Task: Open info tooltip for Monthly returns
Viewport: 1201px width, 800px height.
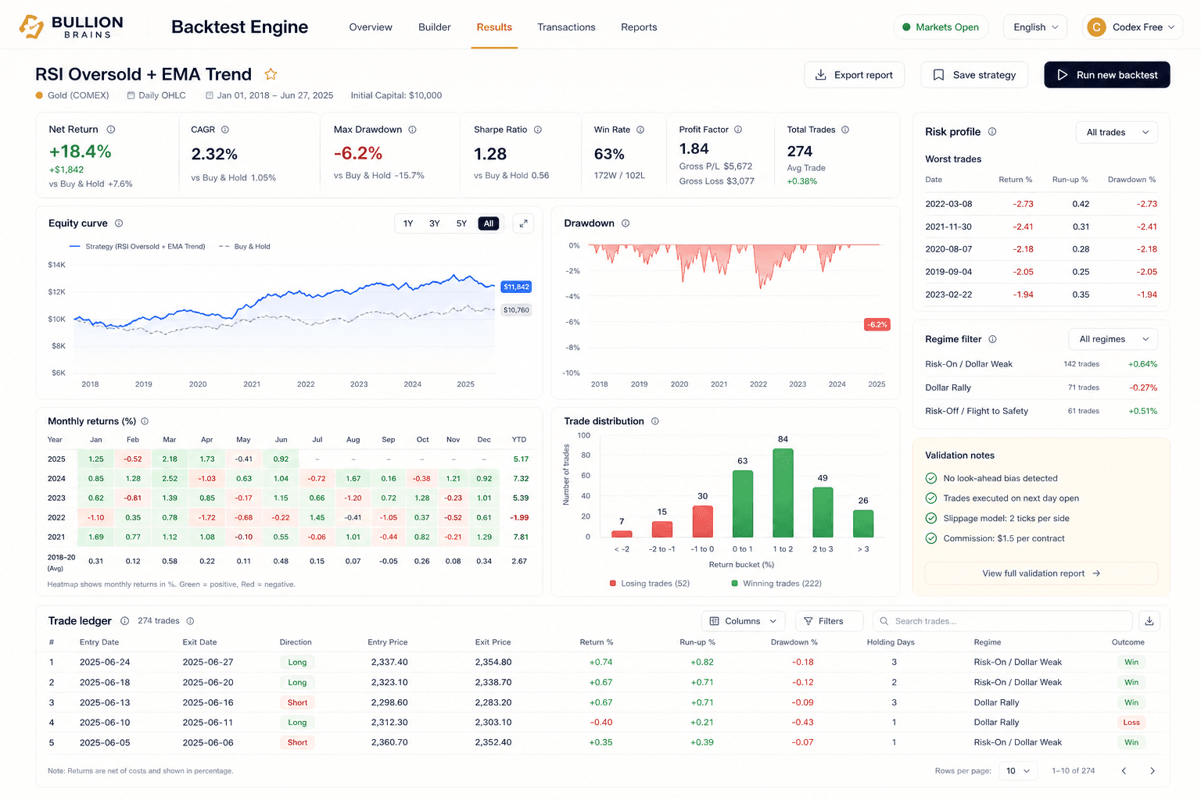Action: click(x=145, y=421)
